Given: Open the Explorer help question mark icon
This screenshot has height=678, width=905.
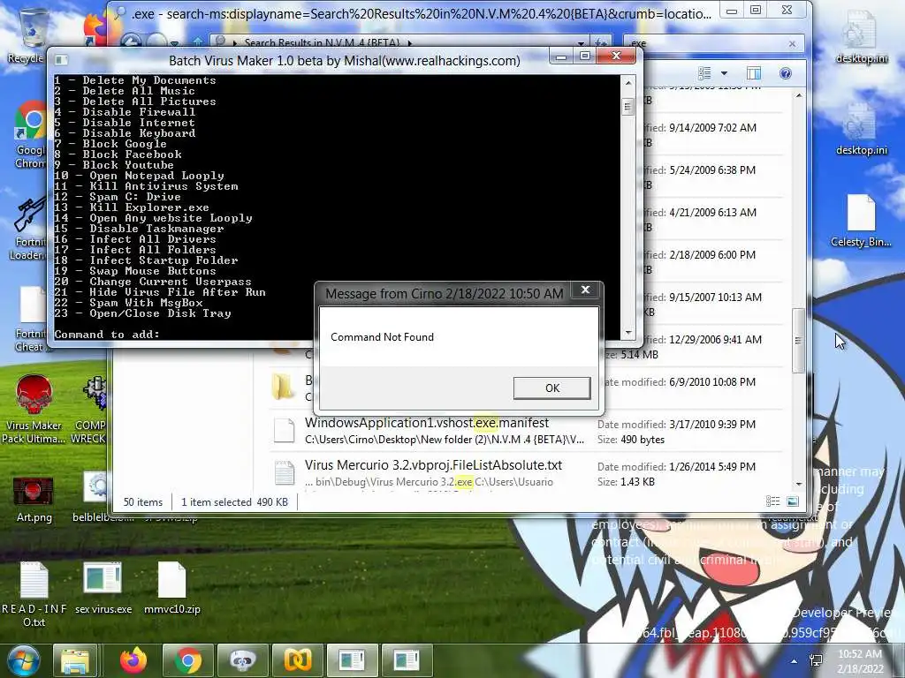Looking at the screenshot, I should 786,73.
